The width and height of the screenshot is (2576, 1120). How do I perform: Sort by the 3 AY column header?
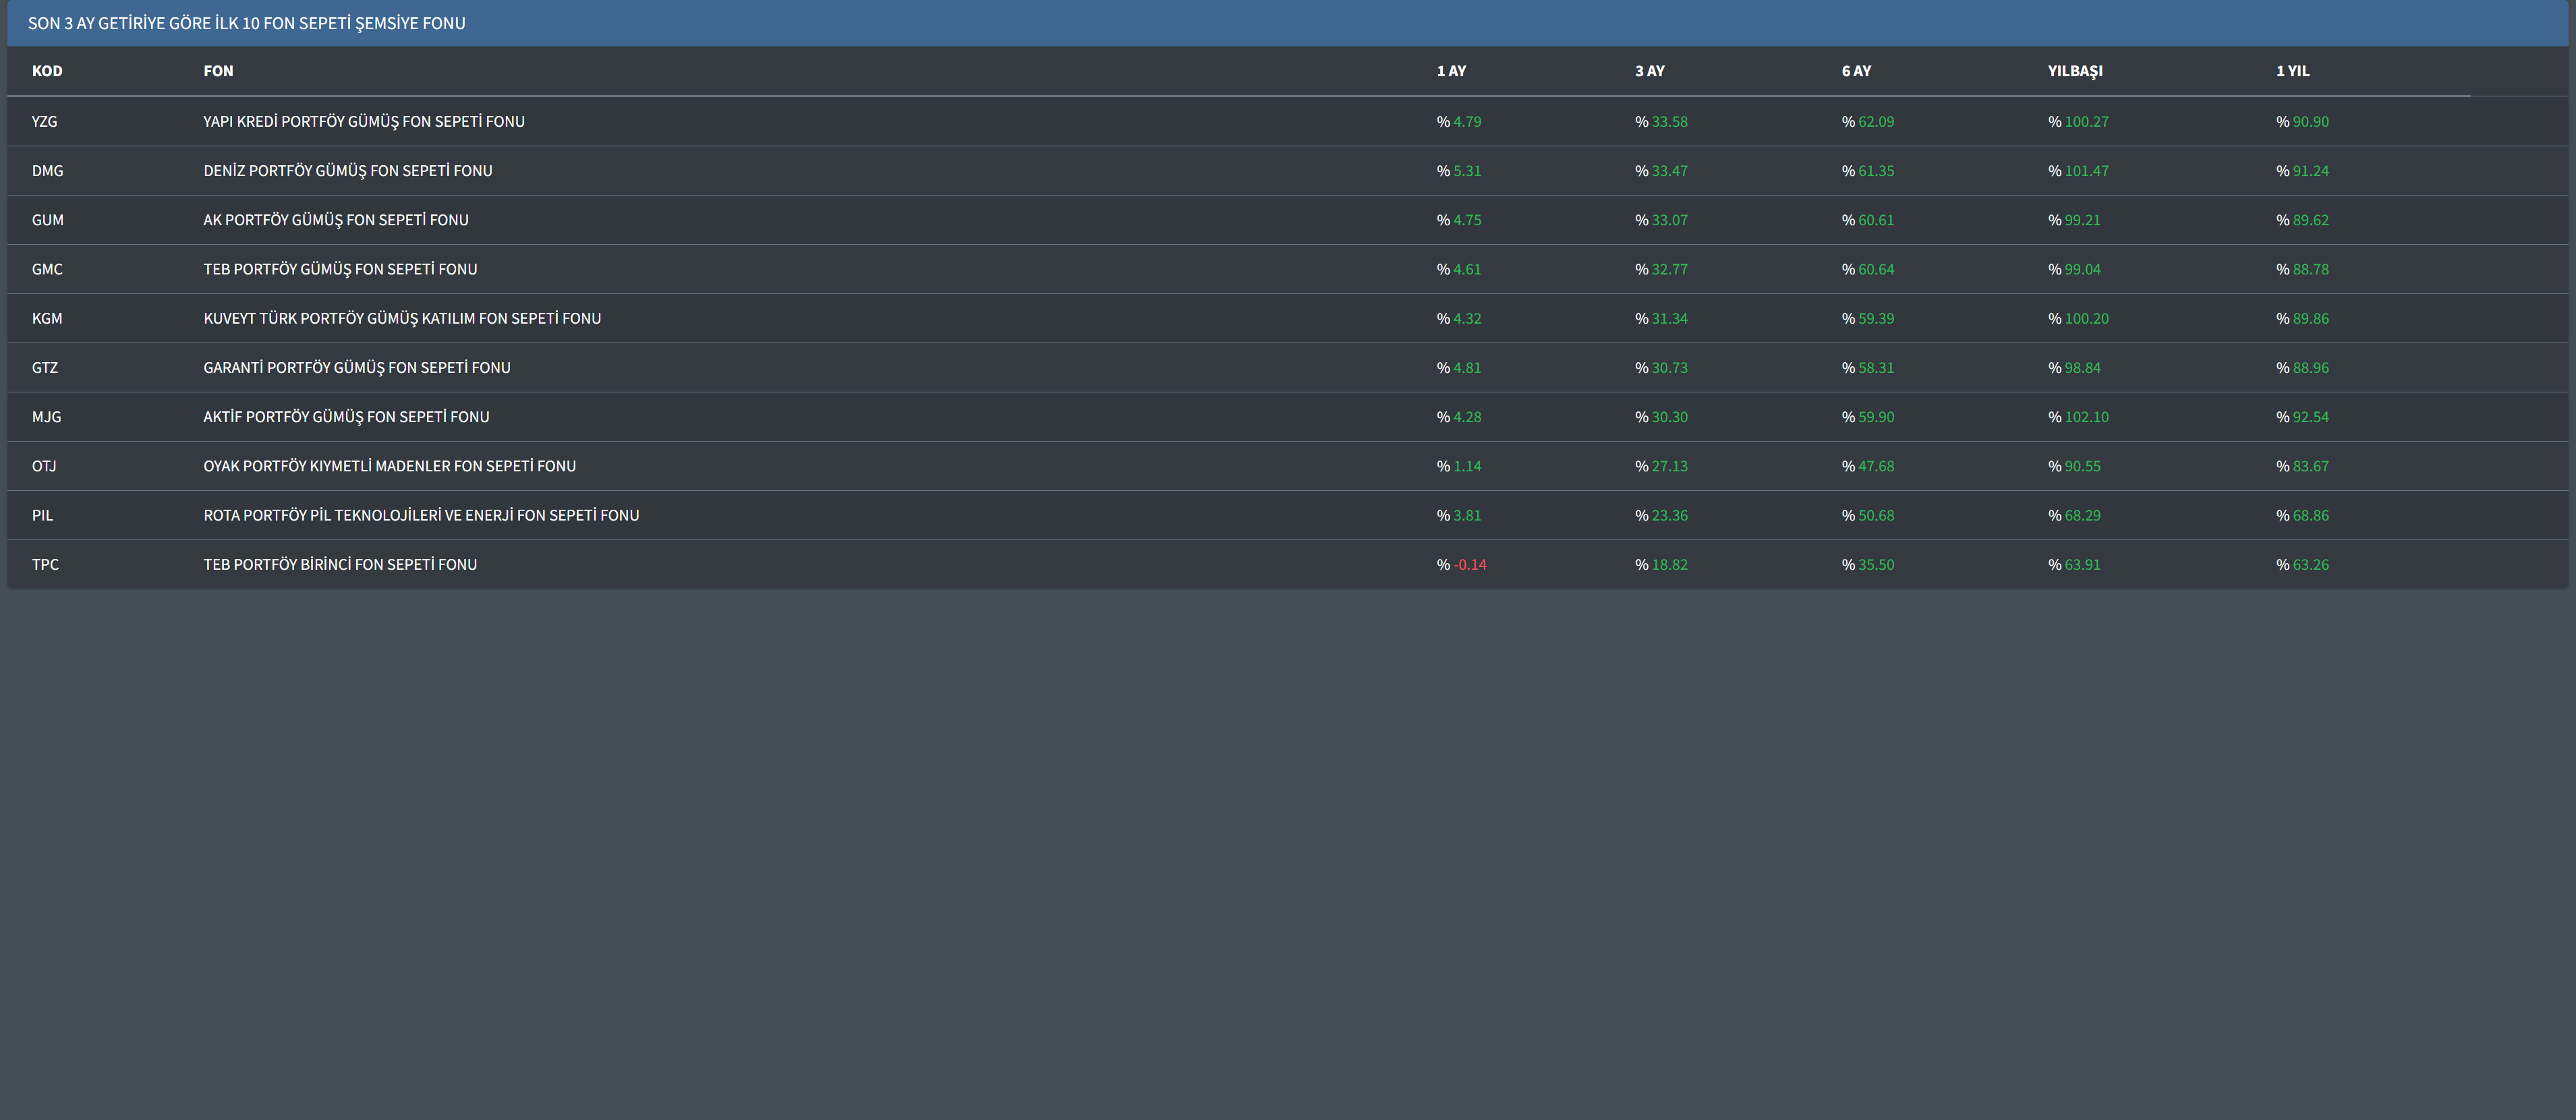point(1649,71)
